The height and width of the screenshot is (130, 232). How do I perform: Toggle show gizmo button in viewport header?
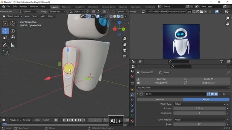coord(89,16)
